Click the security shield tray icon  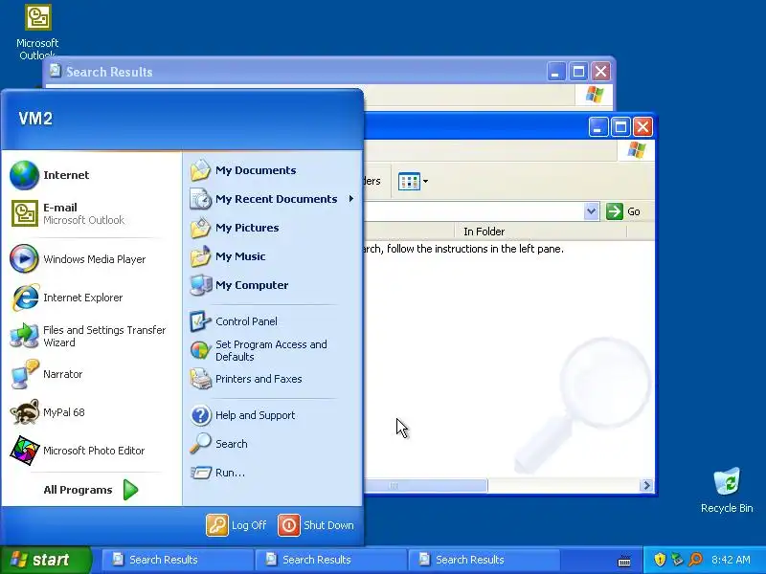coord(660,560)
